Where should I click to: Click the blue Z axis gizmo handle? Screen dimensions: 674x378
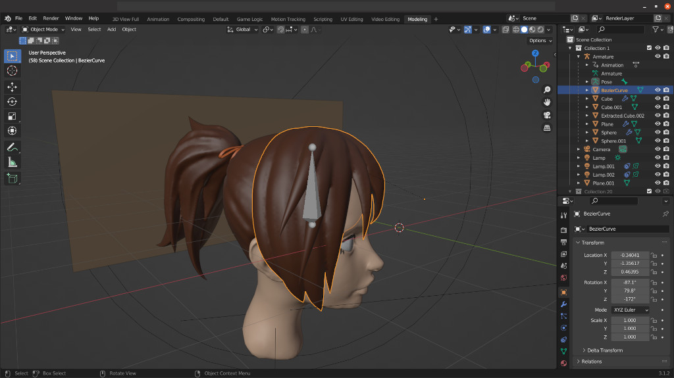point(535,53)
